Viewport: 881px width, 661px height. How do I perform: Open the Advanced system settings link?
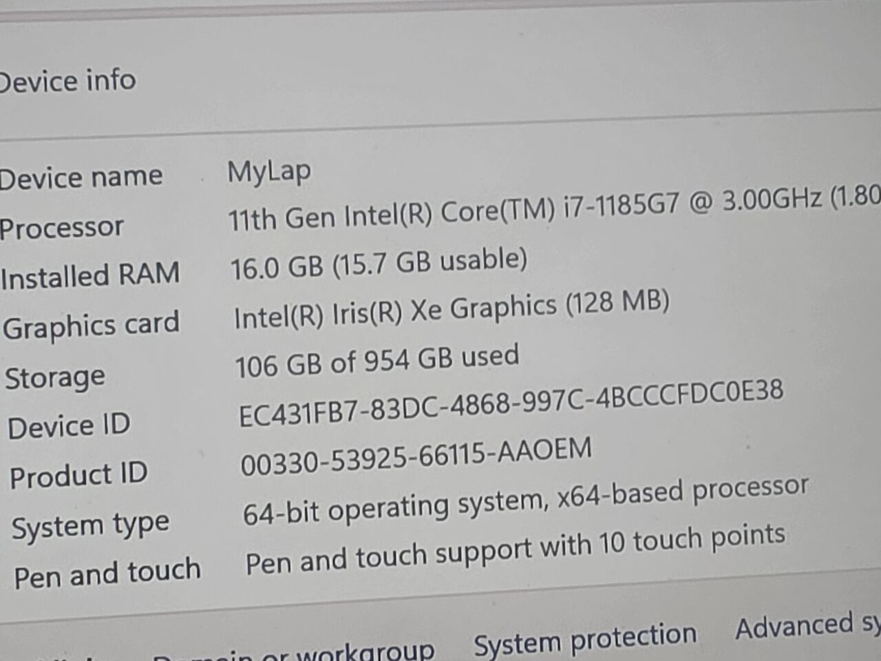pyautogui.click(x=807, y=625)
